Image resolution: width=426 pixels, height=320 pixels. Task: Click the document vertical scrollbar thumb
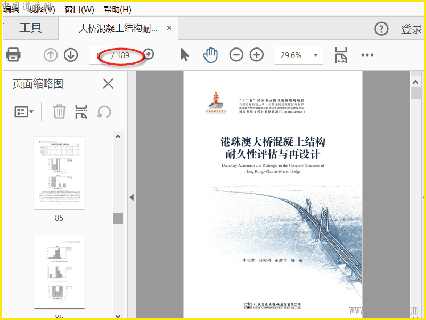[x=415, y=93]
